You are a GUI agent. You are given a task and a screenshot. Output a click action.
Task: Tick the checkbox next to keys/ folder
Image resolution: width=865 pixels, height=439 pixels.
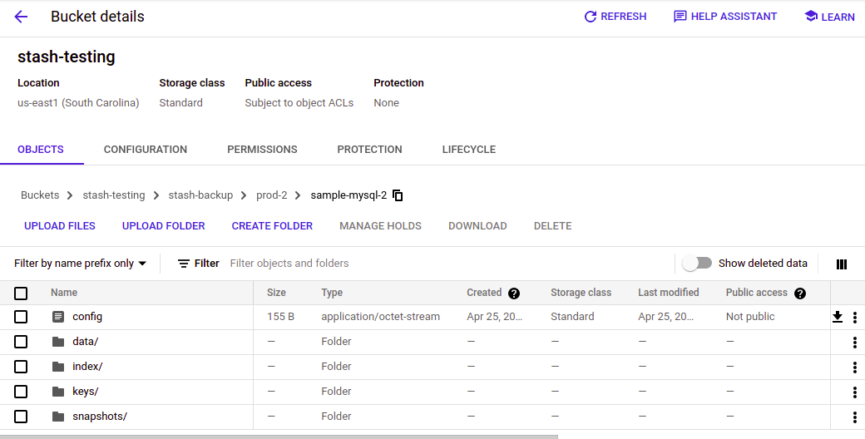click(x=21, y=392)
